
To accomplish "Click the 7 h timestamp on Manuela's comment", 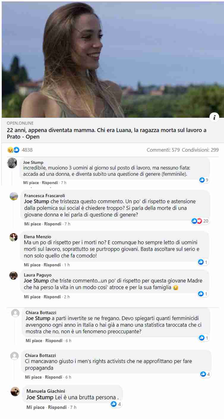I will (x=73, y=407).
